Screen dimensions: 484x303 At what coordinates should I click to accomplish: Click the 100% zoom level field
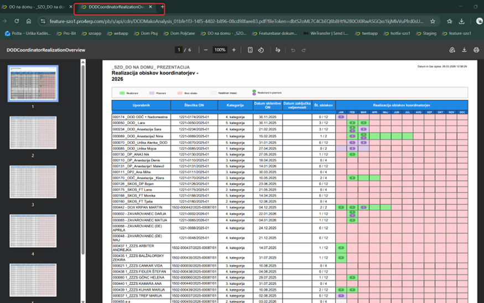tap(220, 50)
